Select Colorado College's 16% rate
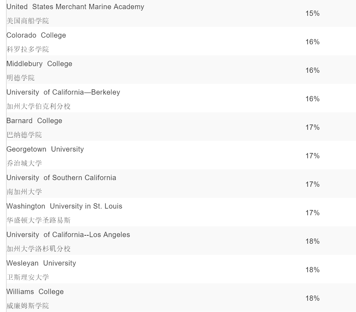The width and height of the screenshot is (356, 312). (312, 42)
